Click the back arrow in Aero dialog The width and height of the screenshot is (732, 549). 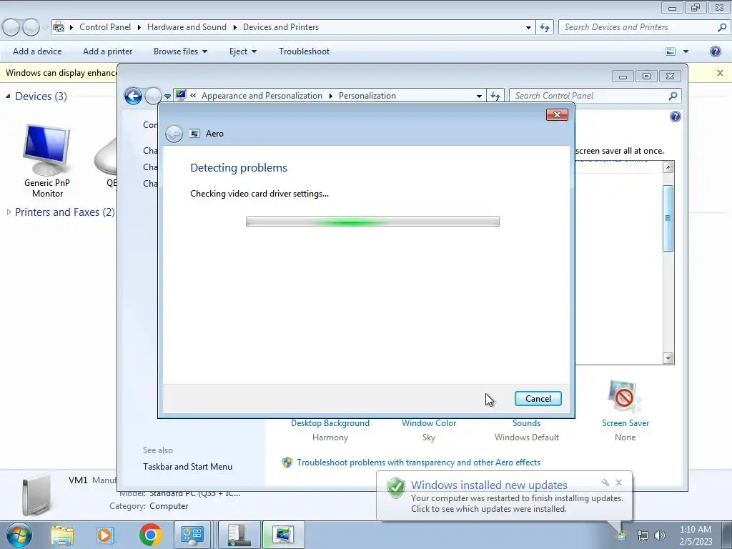174,134
